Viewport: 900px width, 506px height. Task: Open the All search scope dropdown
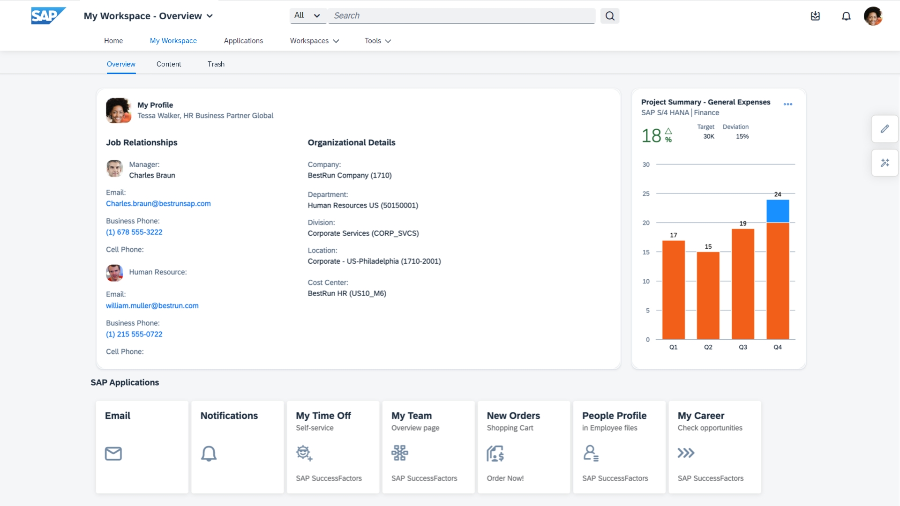[x=307, y=15]
